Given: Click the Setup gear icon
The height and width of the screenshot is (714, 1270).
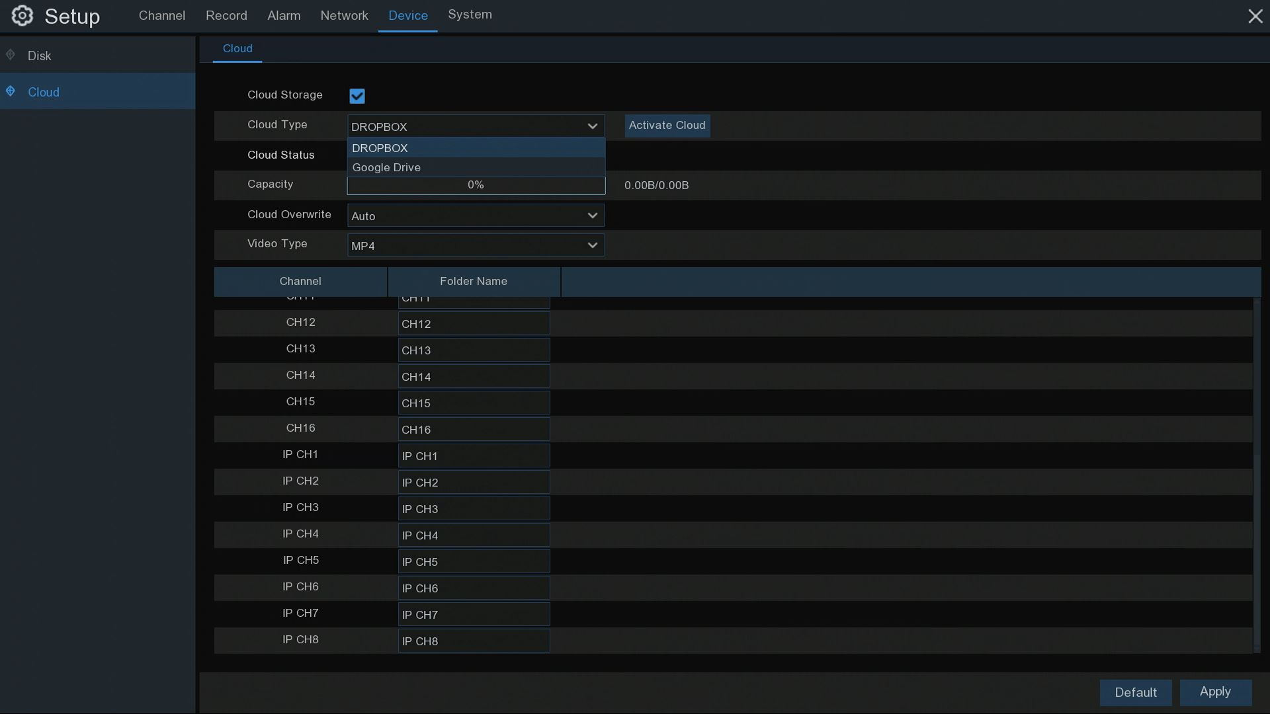Looking at the screenshot, I should 22,16.
